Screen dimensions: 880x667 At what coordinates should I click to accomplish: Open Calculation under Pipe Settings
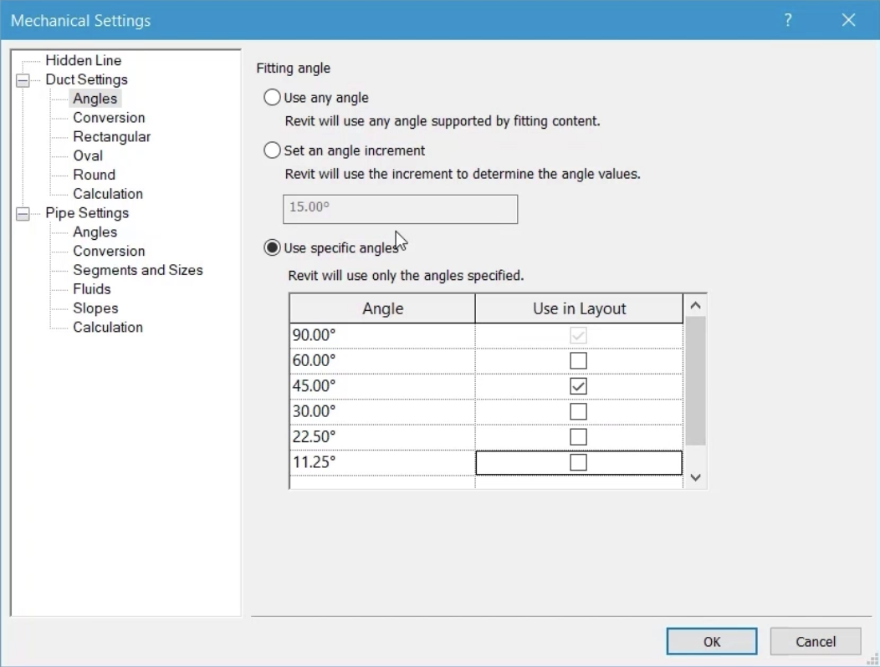point(108,327)
